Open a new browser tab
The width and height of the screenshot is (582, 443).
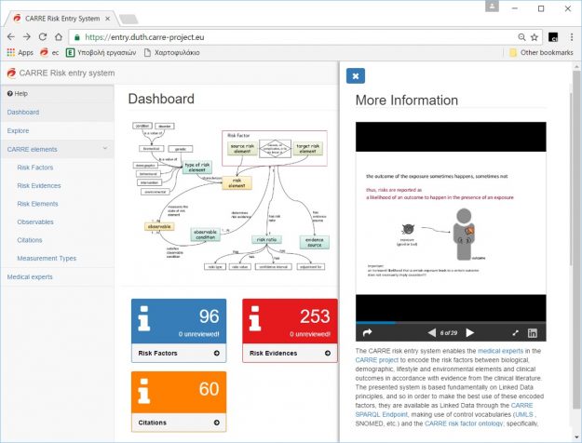pyautogui.click(x=129, y=19)
